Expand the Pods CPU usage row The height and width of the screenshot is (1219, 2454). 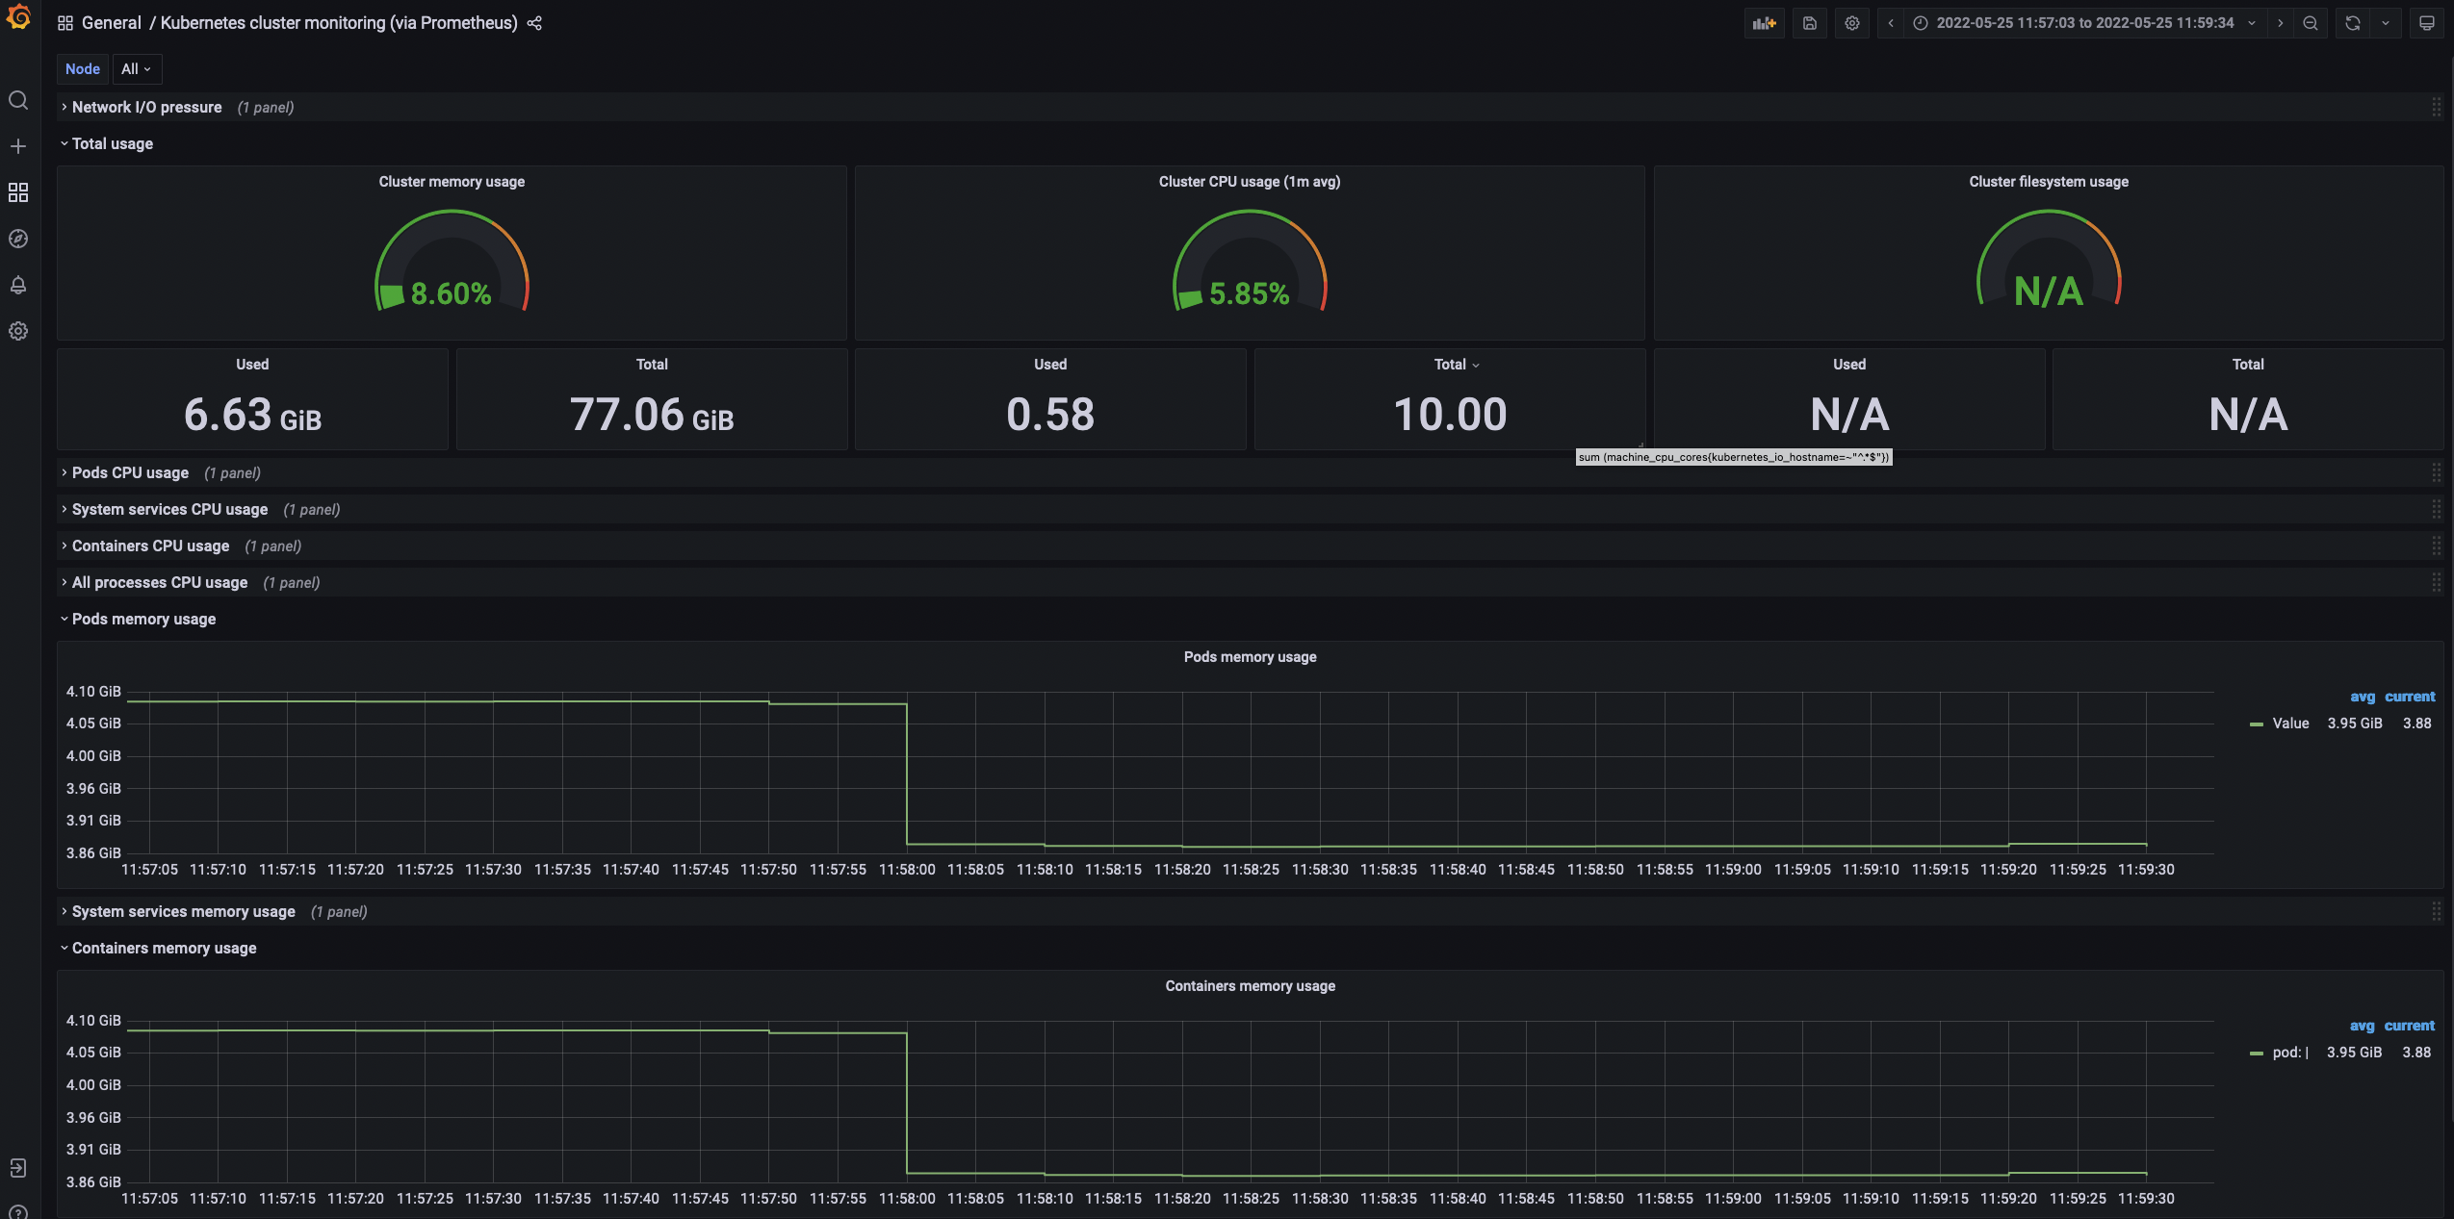[130, 472]
